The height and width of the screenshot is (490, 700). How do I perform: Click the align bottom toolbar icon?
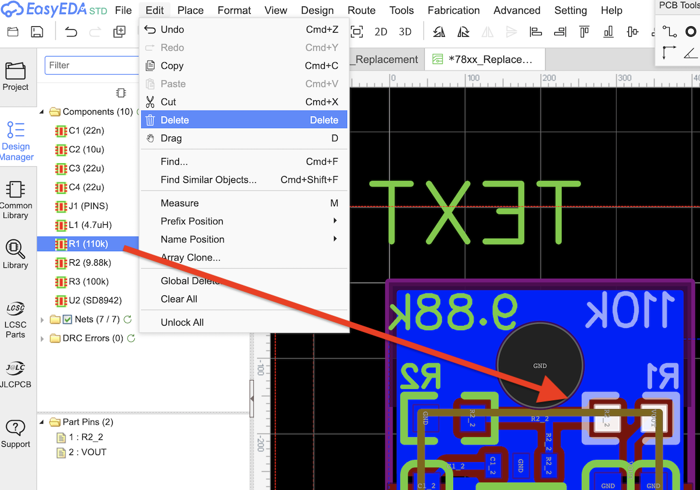(x=608, y=31)
